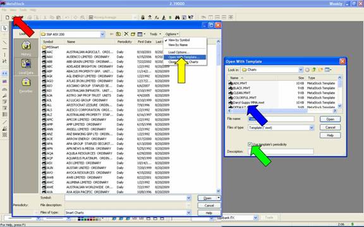Image resolution: width=364 pixels, height=227 pixels.
Task: Click the up-one-level folder icon
Action: pyautogui.click(x=118, y=34)
